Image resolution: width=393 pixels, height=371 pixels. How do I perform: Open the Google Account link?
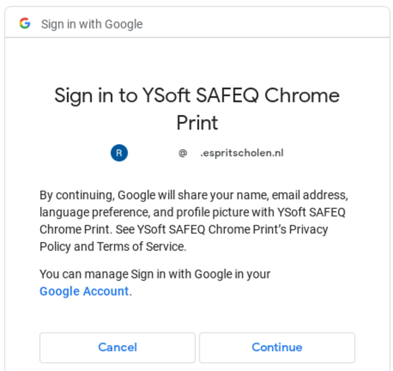pos(84,291)
